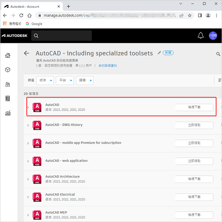Click 立即存取 for web application
The width and height of the screenshot is (222, 222).
coord(194,161)
